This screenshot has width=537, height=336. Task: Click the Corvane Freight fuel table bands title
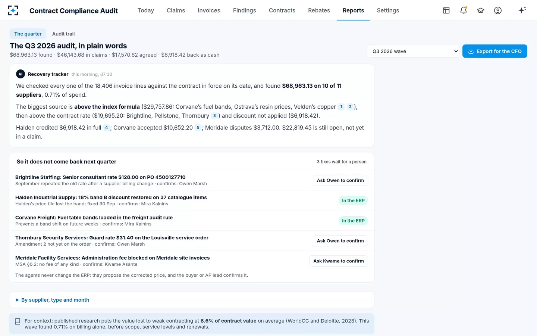(94, 218)
